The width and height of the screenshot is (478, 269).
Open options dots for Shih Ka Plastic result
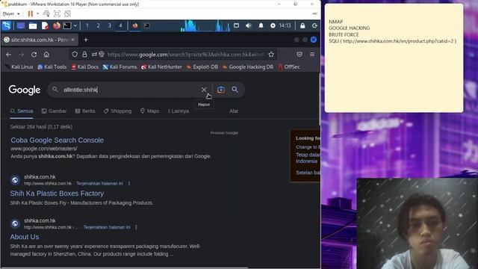tap(129, 184)
